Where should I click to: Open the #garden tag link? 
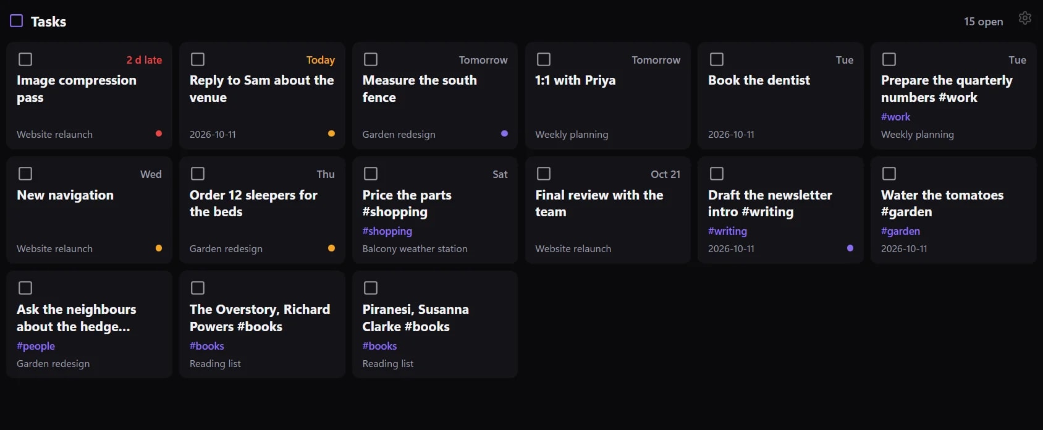pyautogui.click(x=900, y=231)
